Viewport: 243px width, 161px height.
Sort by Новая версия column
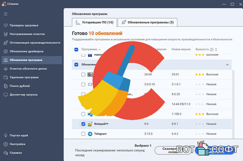[181, 49]
